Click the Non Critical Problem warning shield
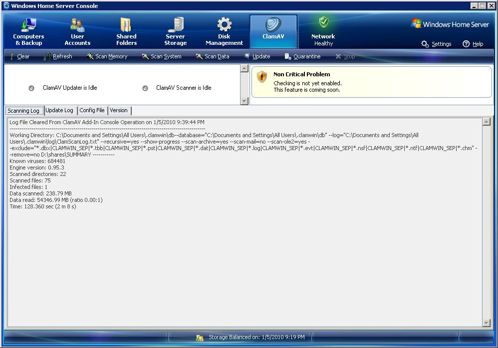 [x=262, y=77]
